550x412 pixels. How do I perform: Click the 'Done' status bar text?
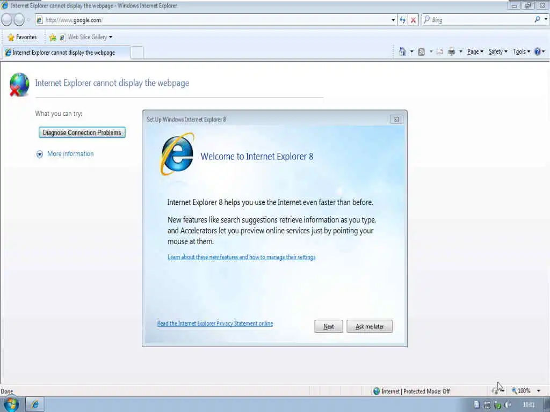(6, 391)
